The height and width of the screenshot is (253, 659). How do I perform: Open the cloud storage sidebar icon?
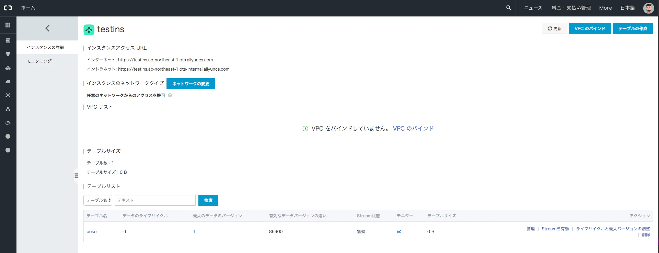coord(8,68)
